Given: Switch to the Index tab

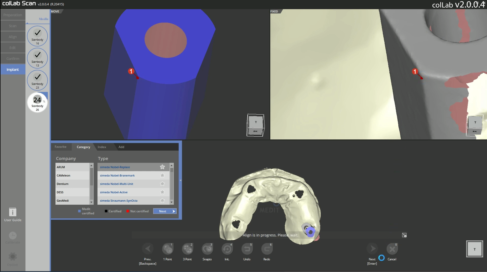Looking at the screenshot, I should click(102, 147).
